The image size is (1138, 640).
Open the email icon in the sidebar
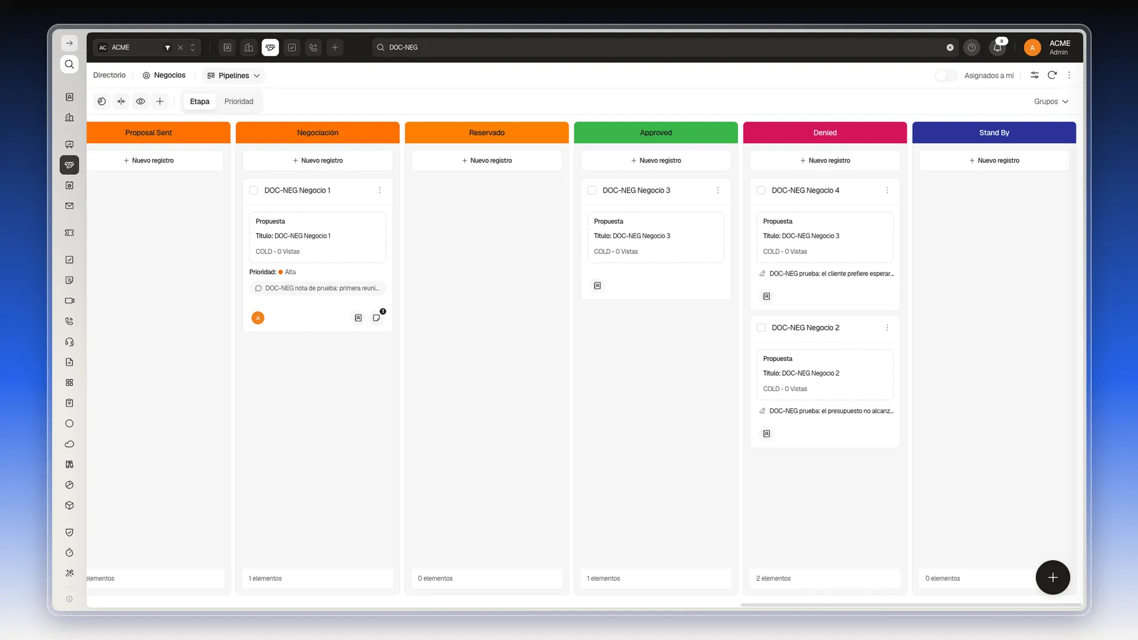69,206
